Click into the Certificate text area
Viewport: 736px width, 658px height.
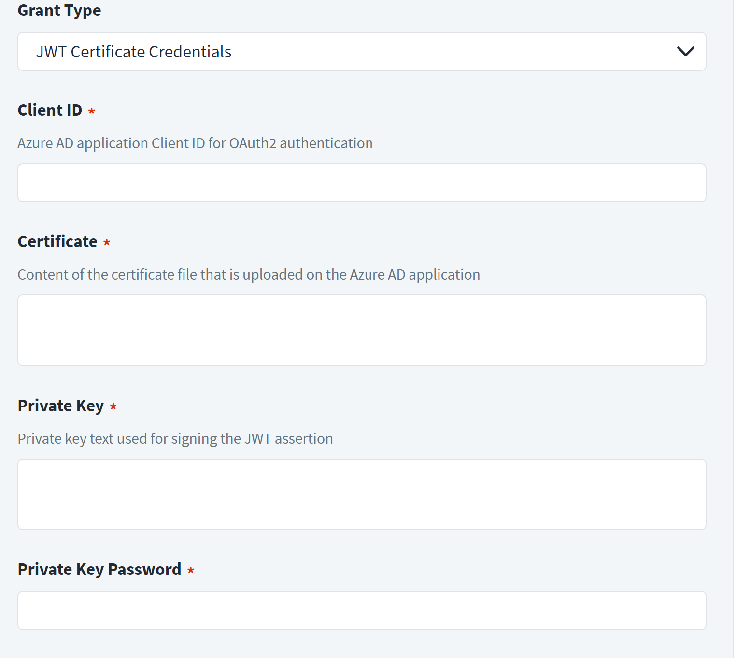362,331
